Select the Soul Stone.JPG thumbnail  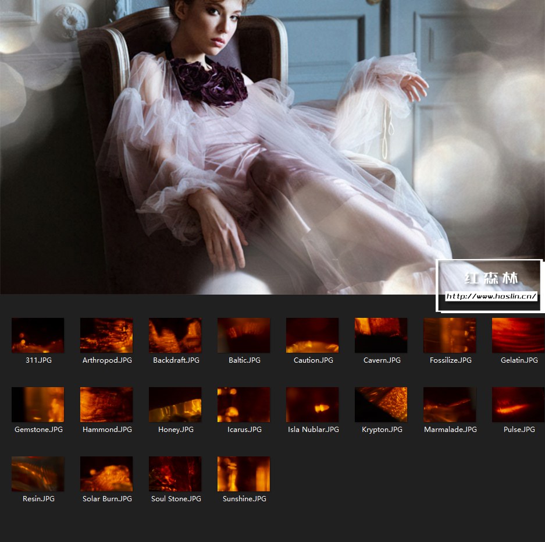(175, 474)
